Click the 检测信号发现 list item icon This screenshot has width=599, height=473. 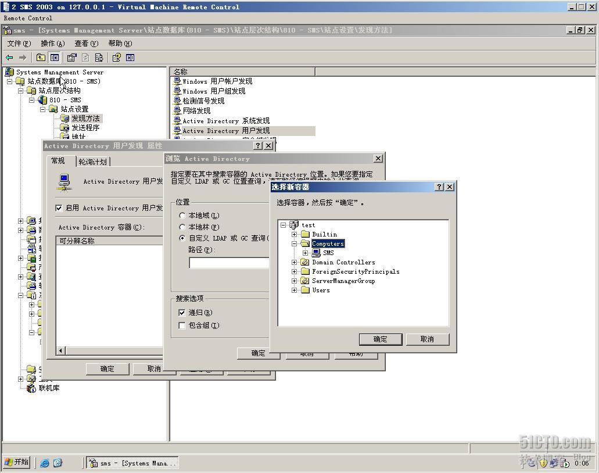(x=177, y=101)
